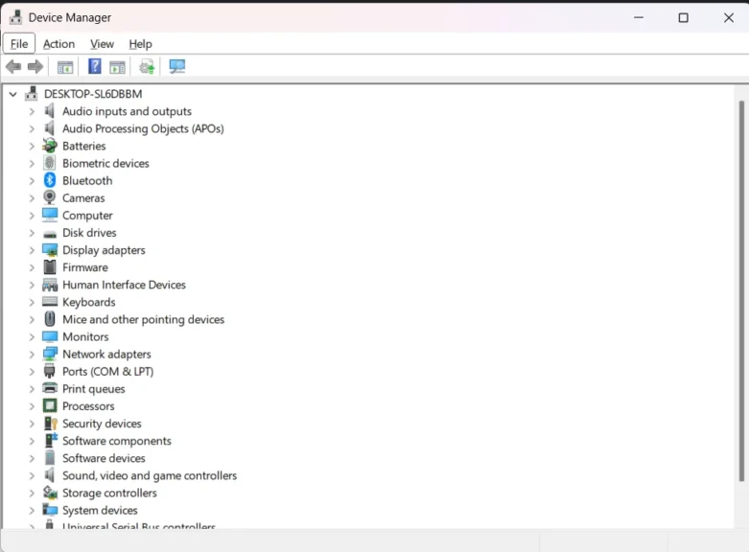The image size is (749, 552).
Task: Select the Firmware label
Action: coord(85,267)
